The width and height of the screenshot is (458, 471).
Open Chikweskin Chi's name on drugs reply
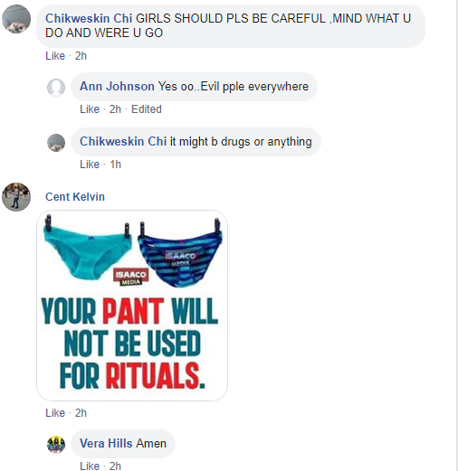[123, 142]
